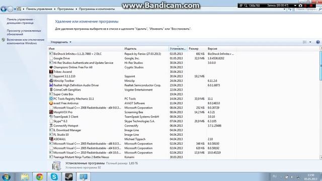
Task: Open Google Chrome from the taskbar
Action: (39, 176)
